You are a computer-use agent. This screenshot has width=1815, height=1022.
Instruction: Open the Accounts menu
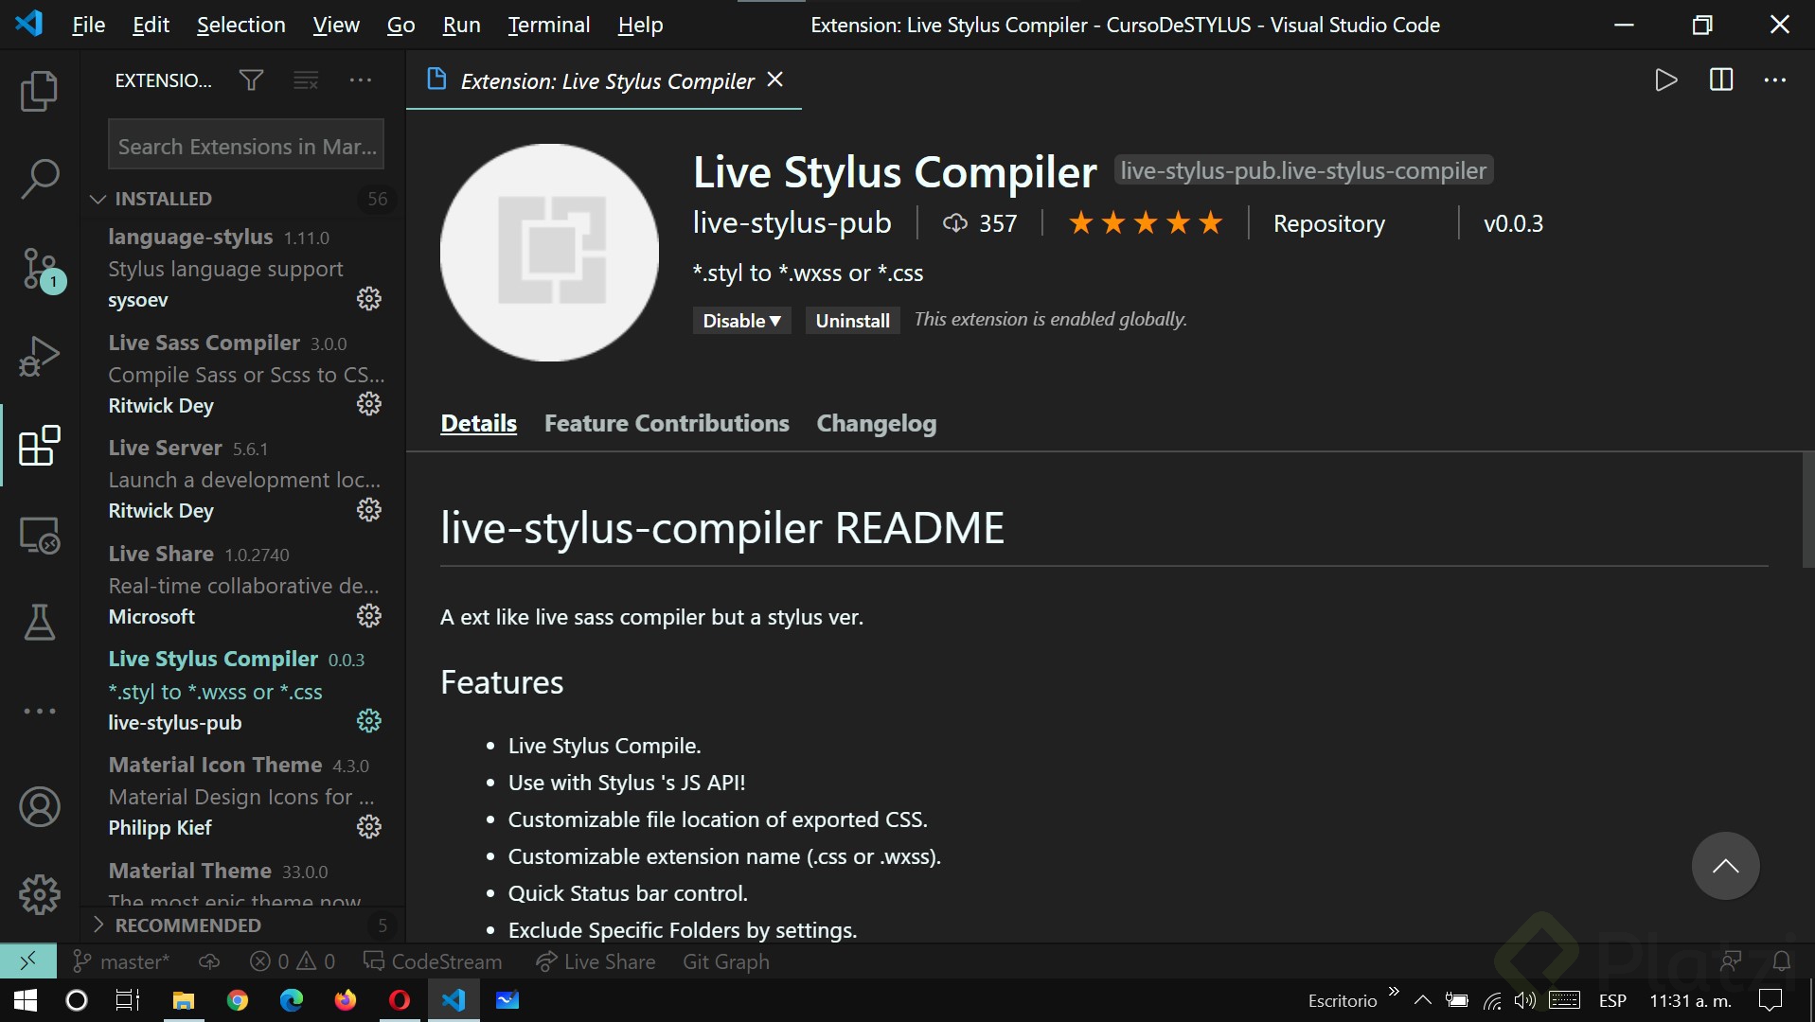(39, 807)
